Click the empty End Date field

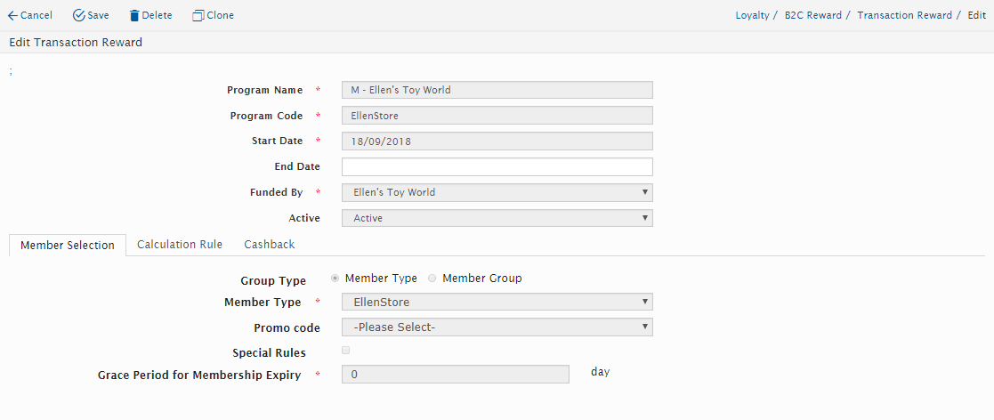click(x=497, y=167)
